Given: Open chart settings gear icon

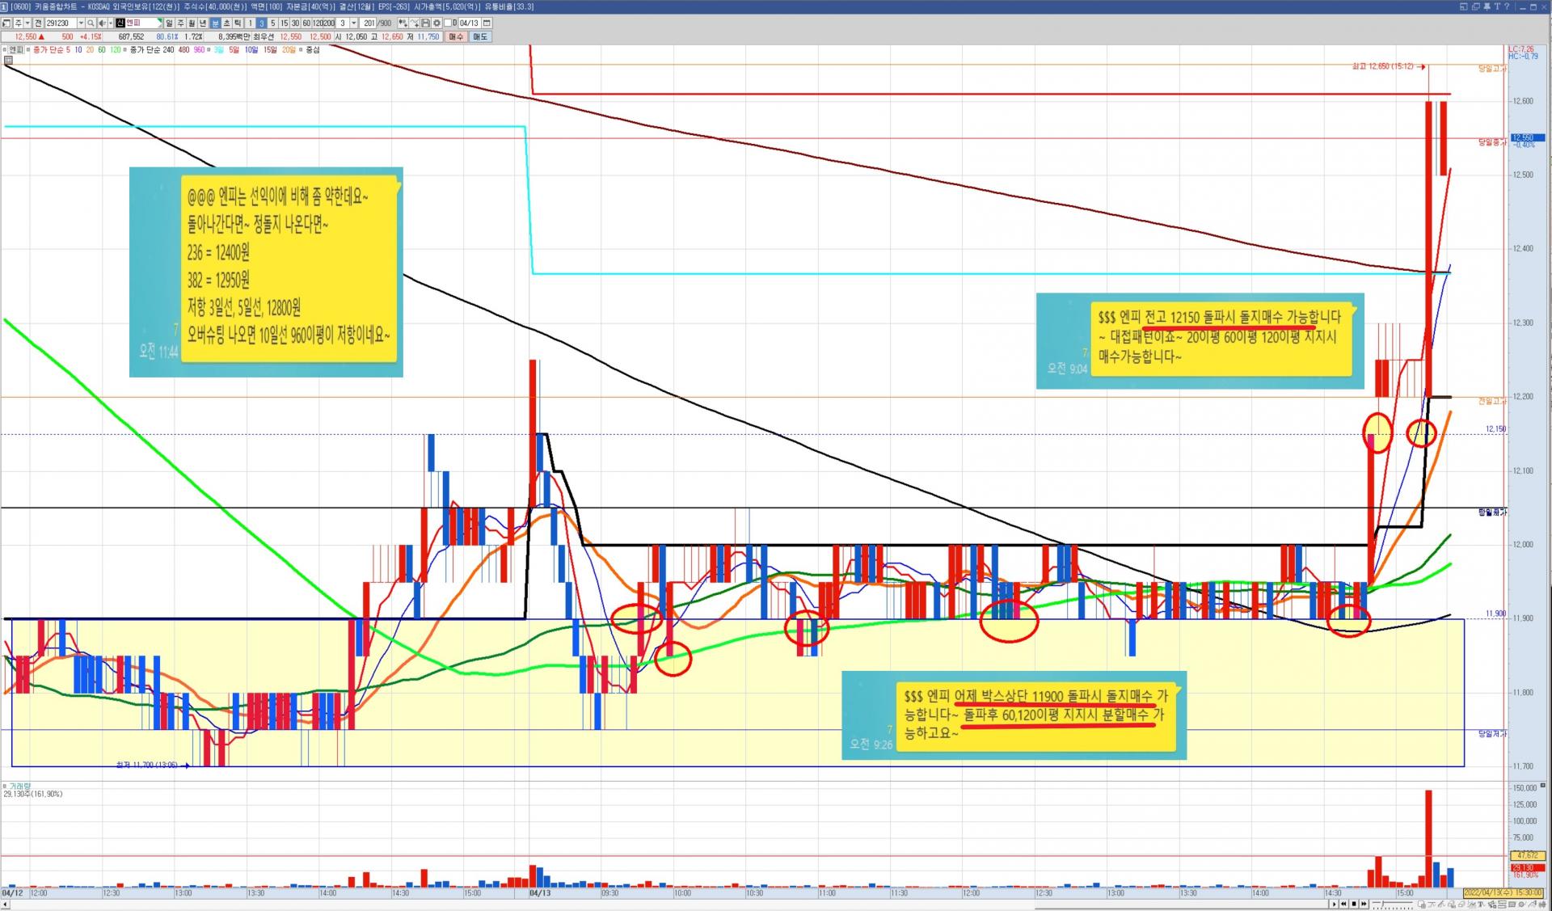Looking at the screenshot, I should click(x=436, y=23).
